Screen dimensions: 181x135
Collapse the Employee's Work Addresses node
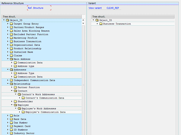pyautogui.click(x=16, y=109)
